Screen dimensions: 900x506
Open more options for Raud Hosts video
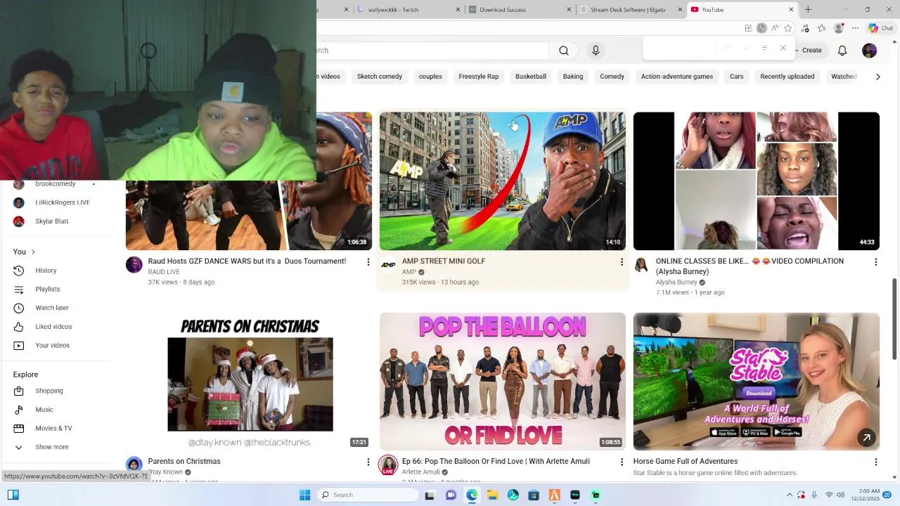pos(367,261)
